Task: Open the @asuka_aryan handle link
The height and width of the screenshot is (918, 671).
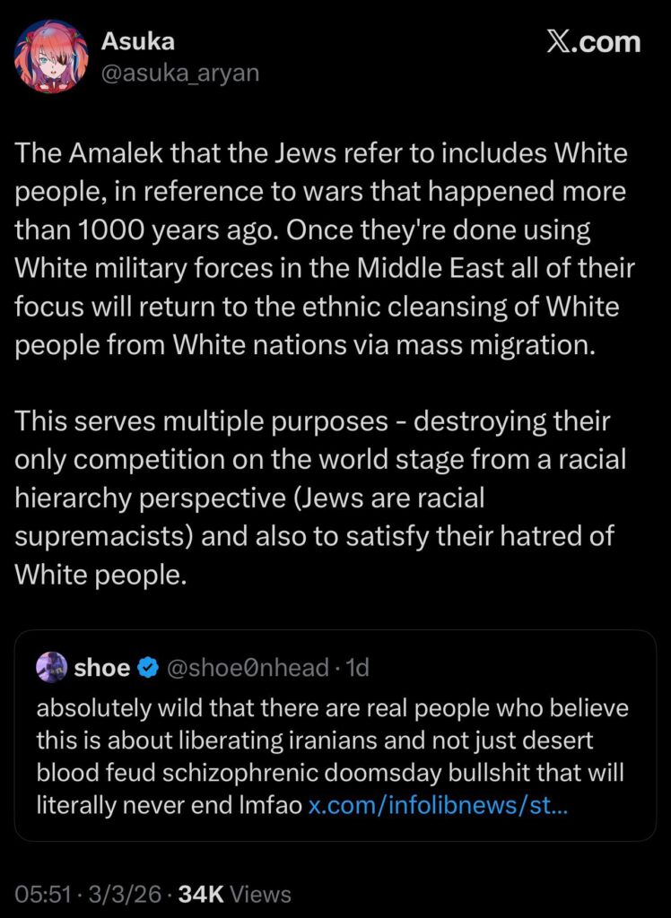Action: (x=179, y=73)
